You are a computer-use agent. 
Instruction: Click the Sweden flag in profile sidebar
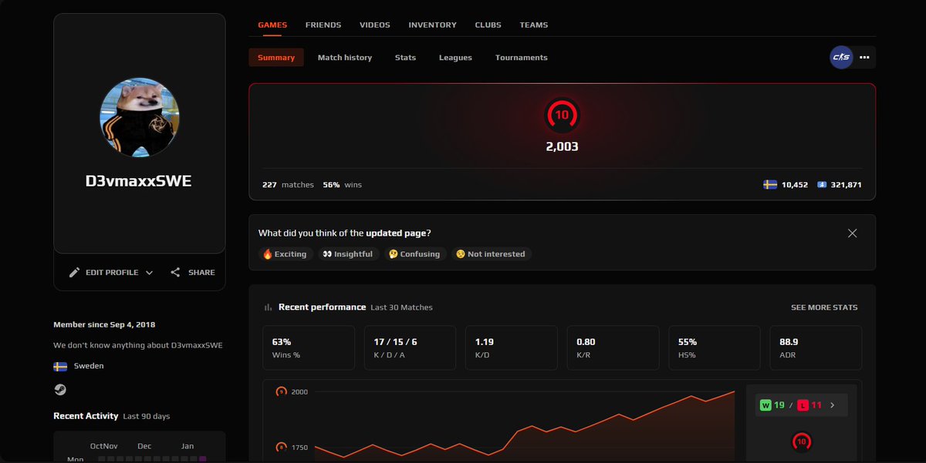[x=60, y=367]
